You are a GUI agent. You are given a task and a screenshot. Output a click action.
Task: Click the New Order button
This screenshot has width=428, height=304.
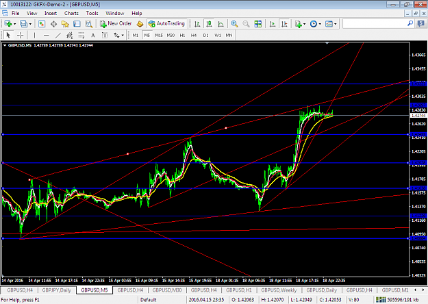pos(116,24)
